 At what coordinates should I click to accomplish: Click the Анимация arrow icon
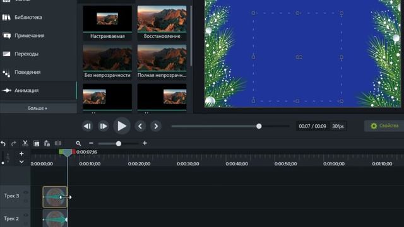[x=6, y=90]
